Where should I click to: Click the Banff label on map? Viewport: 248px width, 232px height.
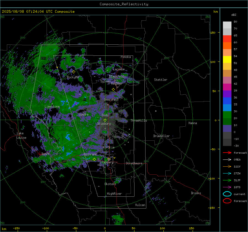[45, 154]
